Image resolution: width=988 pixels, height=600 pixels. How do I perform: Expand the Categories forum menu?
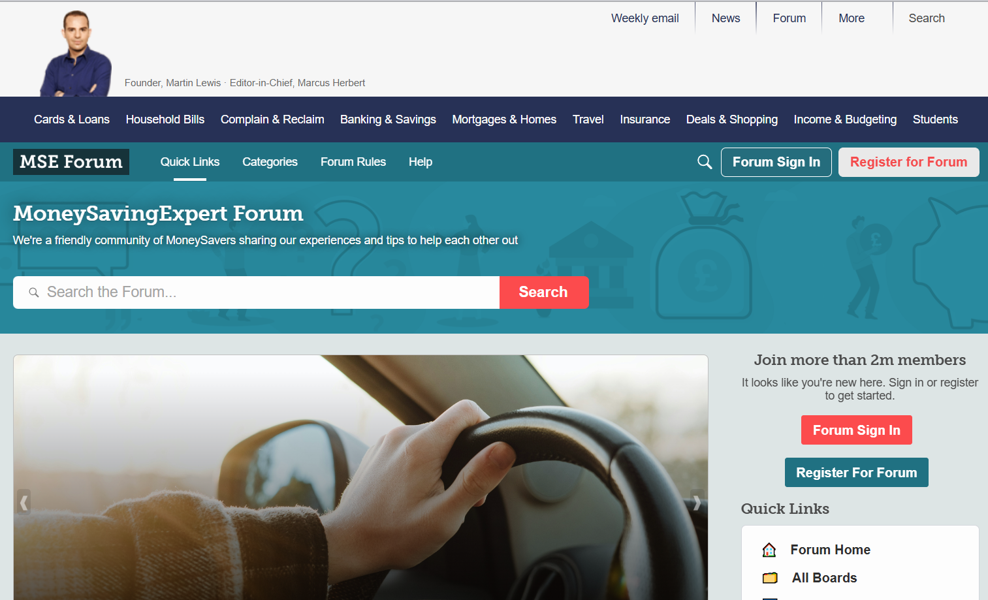pyautogui.click(x=270, y=162)
